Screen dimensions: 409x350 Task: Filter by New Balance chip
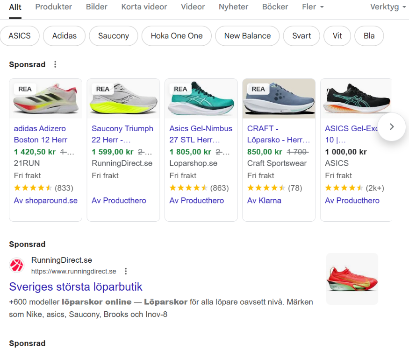click(x=247, y=35)
